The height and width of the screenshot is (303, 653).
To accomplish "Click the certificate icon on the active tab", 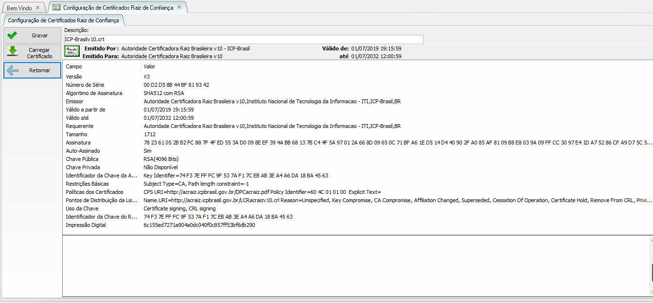I will pos(56,7).
